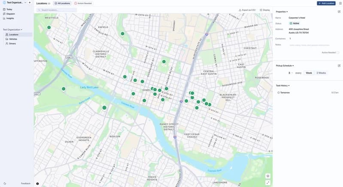343x187 pixels.
Task: Switch to the All Locations tab
Action: [x=62, y=3]
